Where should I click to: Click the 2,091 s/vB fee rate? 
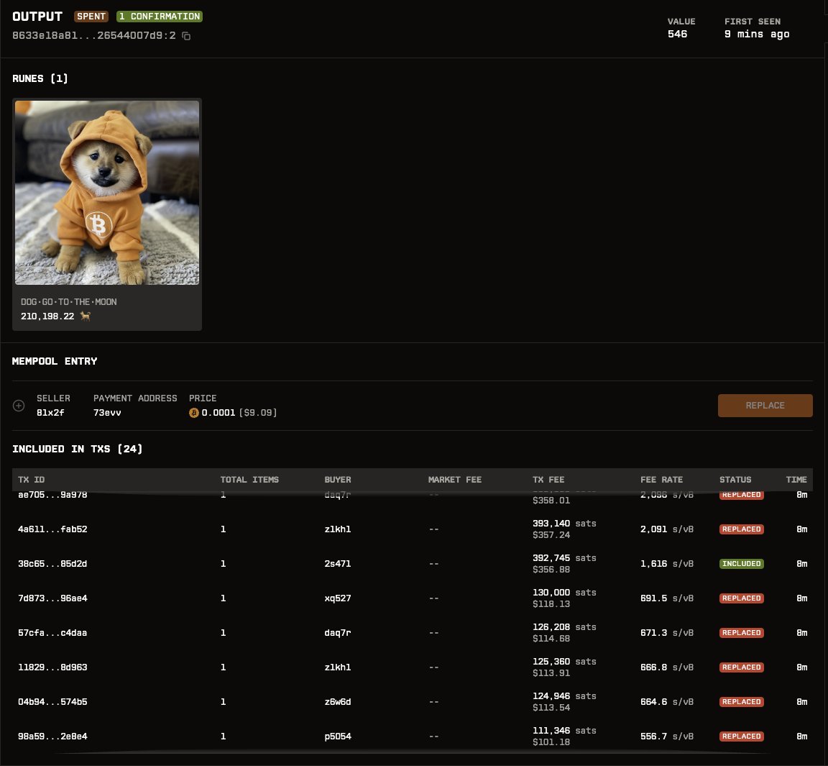click(x=667, y=529)
